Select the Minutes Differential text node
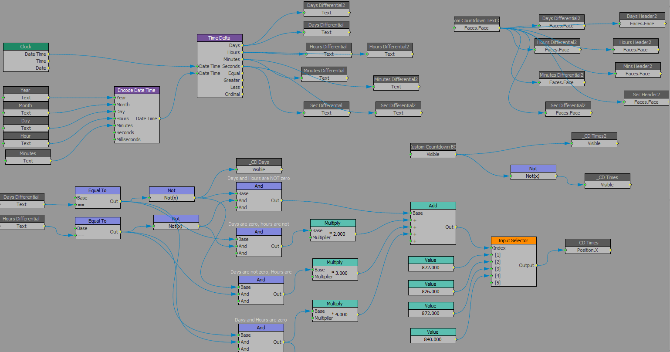 coord(324,74)
